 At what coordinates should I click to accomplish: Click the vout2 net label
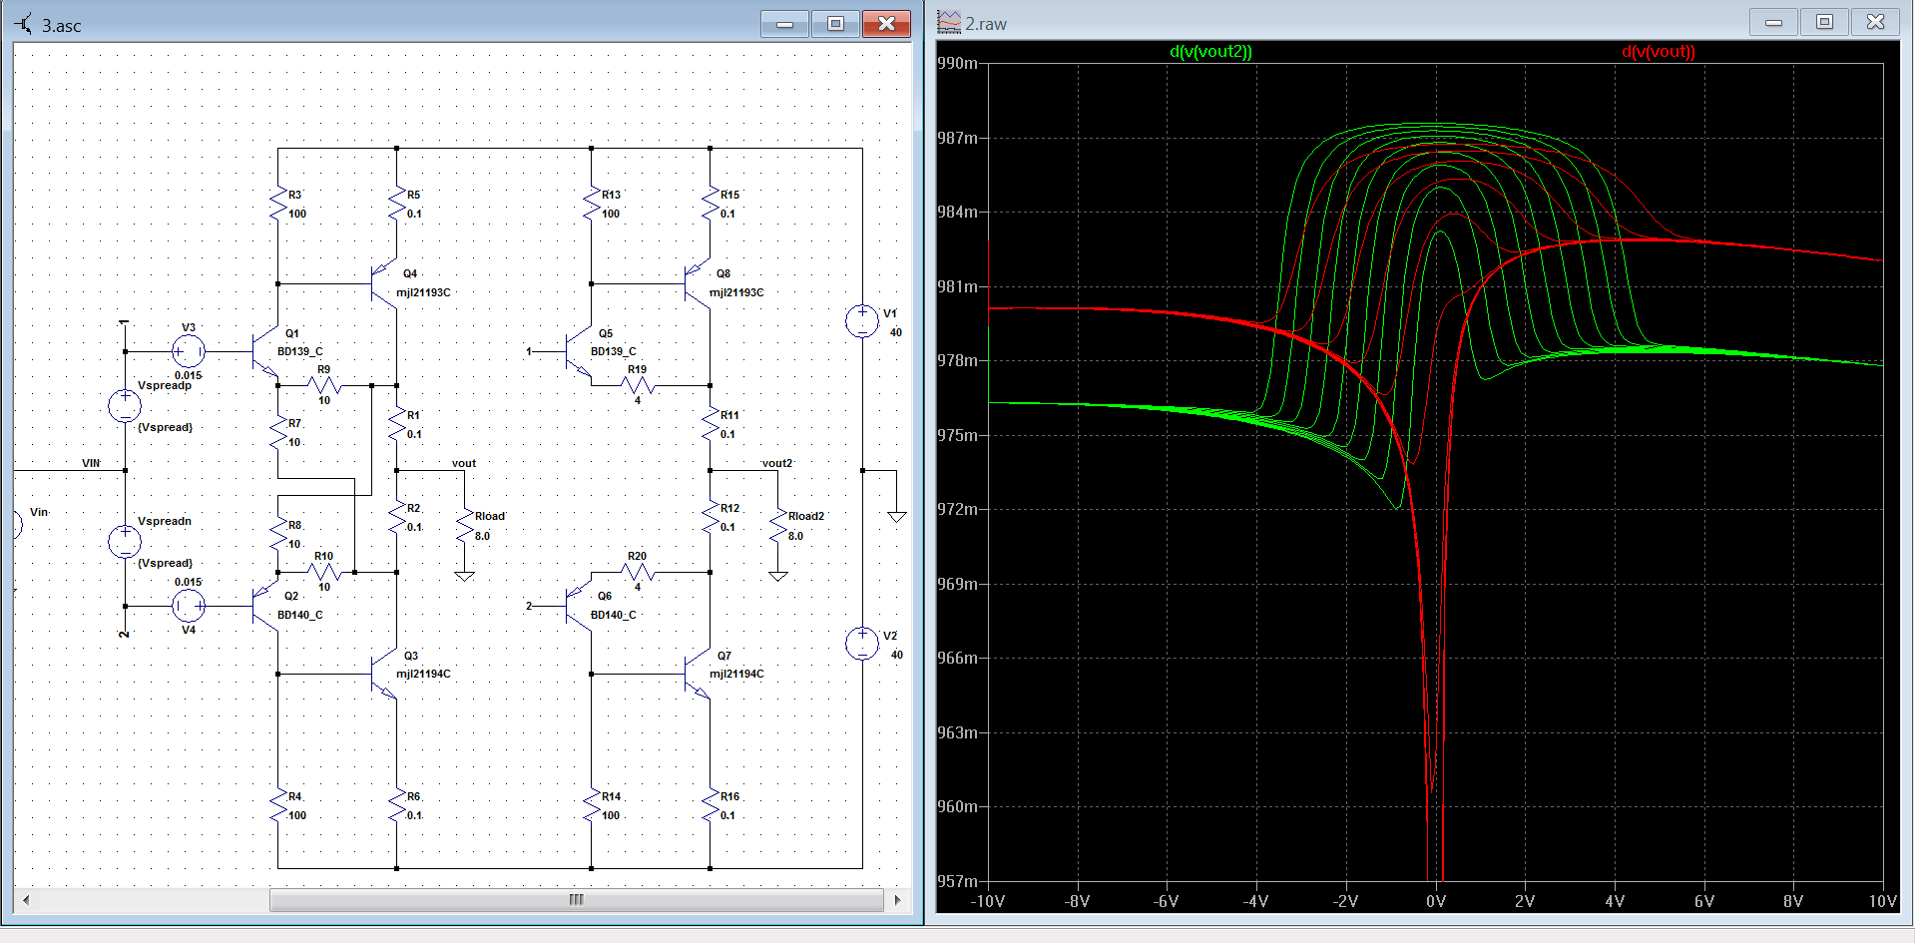click(777, 463)
